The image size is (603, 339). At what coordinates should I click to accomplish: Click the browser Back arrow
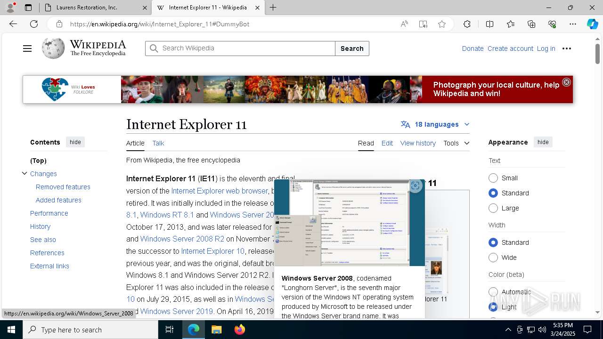[13, 24]
